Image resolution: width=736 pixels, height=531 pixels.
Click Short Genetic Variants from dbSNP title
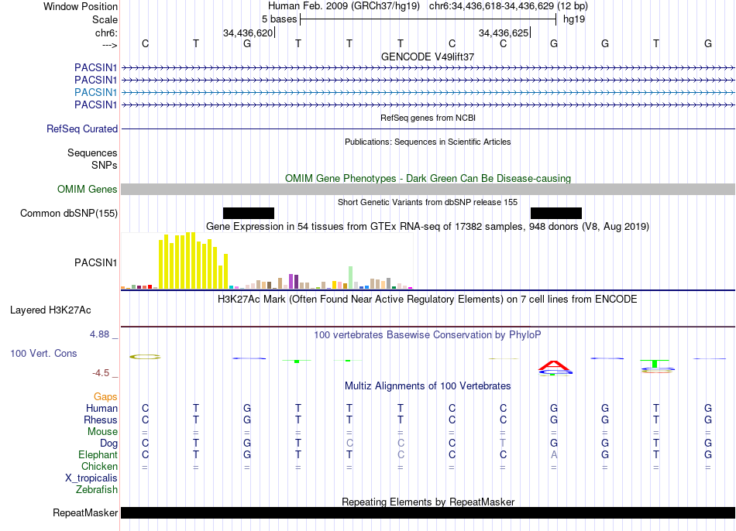coord(428,202)
